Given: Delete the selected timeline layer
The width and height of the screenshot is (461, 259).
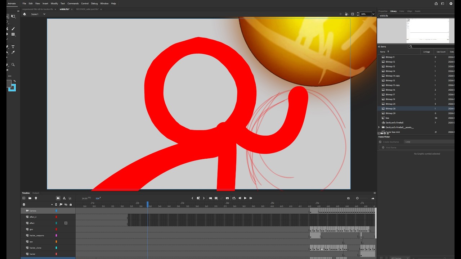Looking at the screenshot, I should [x=36, y=198].
